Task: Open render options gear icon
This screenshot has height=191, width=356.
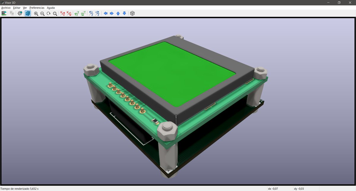Action: [20, 13]
